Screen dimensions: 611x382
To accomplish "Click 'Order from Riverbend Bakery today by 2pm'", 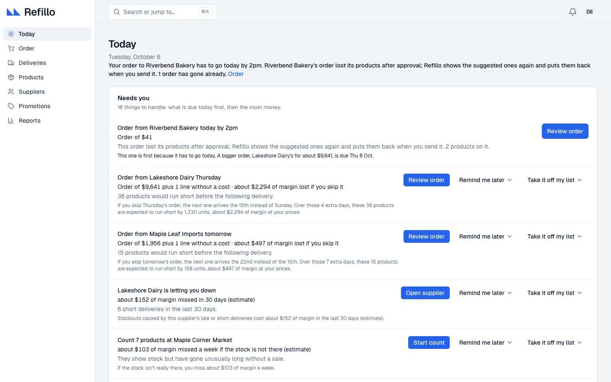I will coord(177,128).
